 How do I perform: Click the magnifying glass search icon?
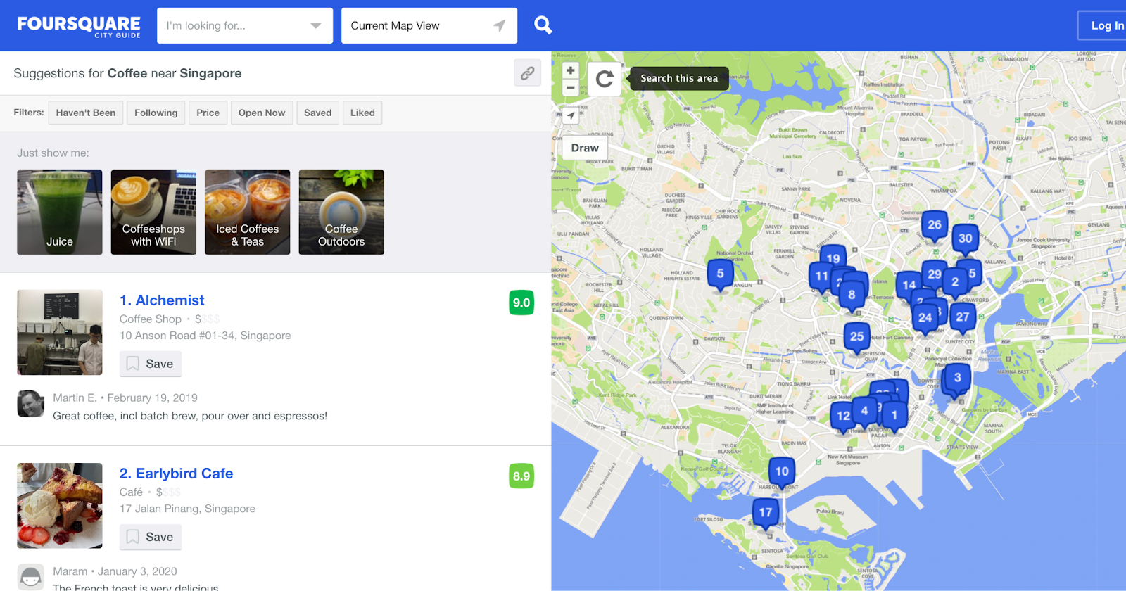tap(543, 25)
